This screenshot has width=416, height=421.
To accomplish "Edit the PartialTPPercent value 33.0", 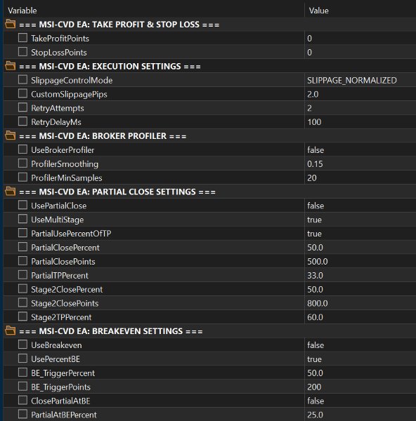I will pos(315,276).
